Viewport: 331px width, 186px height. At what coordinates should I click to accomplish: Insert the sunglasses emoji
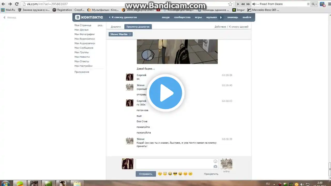pos(175,174)
